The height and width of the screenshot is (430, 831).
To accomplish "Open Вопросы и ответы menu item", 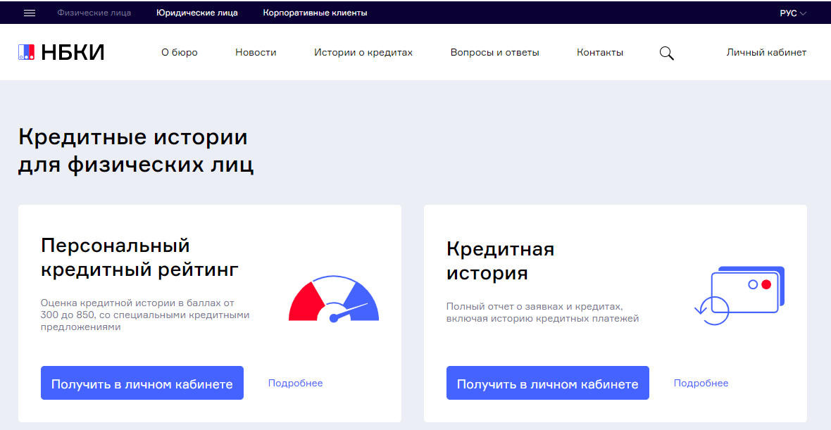I will (495, 52).
